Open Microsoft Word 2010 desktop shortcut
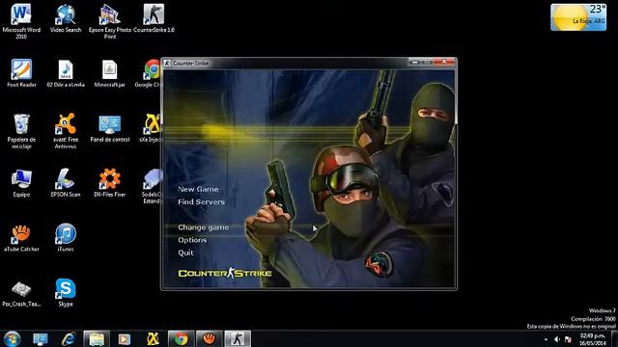 pyautogui.click(x=21, y=21)
